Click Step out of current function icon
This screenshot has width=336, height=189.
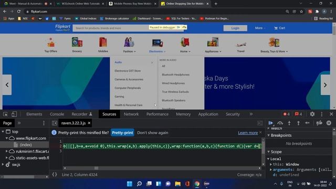298,123
